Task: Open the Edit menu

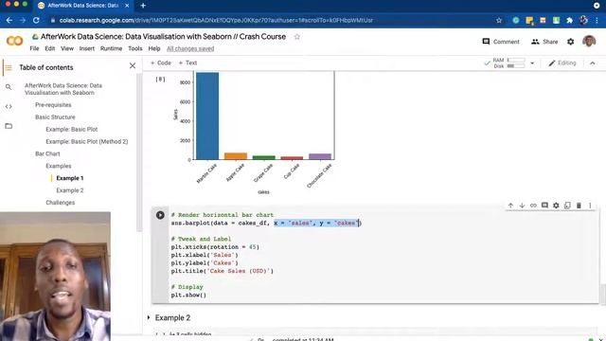Action: (50, 48)
